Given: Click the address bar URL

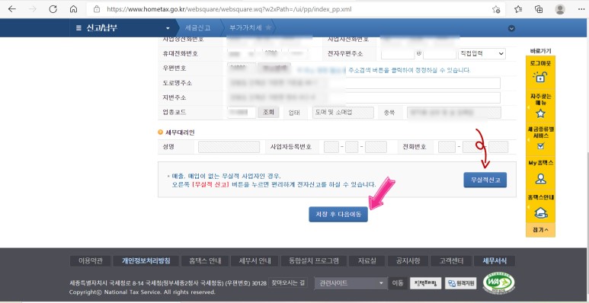Looking at the screenshot, I should click(x=229, y=9).
